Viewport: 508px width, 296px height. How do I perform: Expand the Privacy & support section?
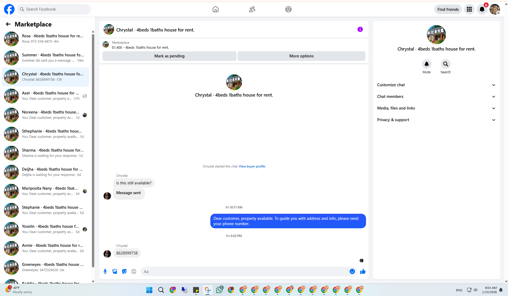click(x=436, y=120)
